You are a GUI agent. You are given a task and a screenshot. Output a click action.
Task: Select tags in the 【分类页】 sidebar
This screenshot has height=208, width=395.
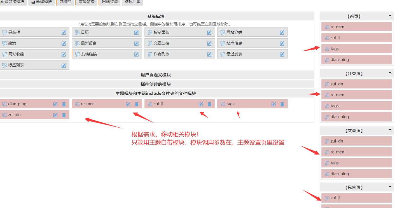point(357,106)
